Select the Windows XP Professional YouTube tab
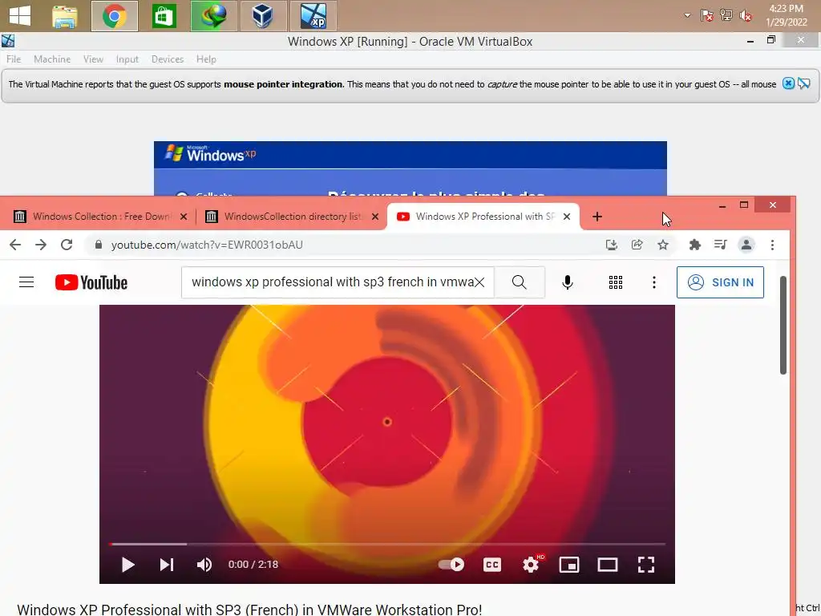This screenshot has height=616, width=821. pyautogui.click(x=483, y=217)
